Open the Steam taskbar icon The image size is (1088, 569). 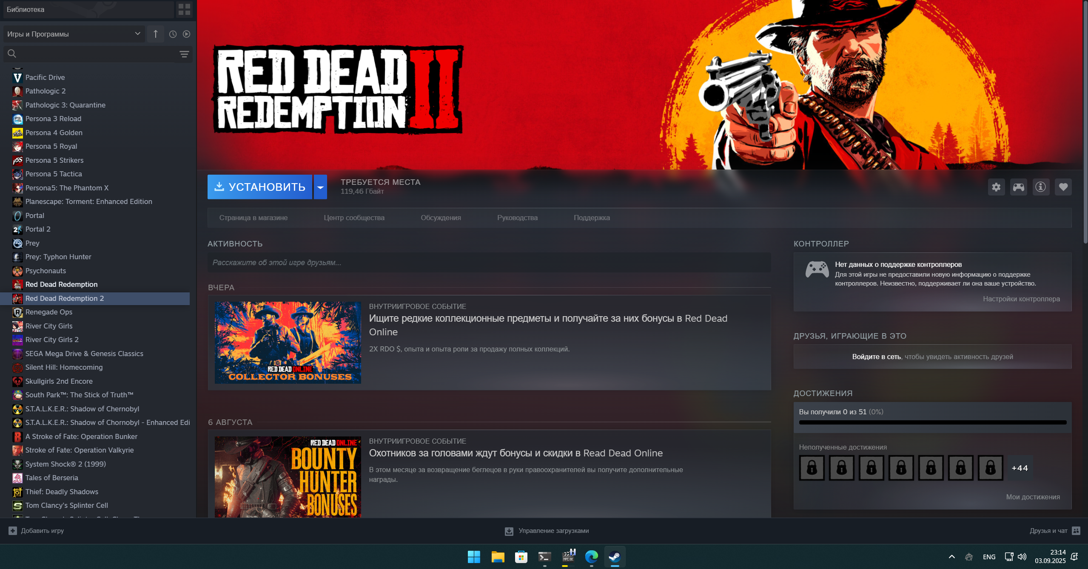click(615, 556)
